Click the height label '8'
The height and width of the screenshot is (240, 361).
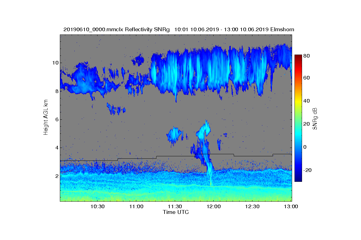click(x=56, y=91)
